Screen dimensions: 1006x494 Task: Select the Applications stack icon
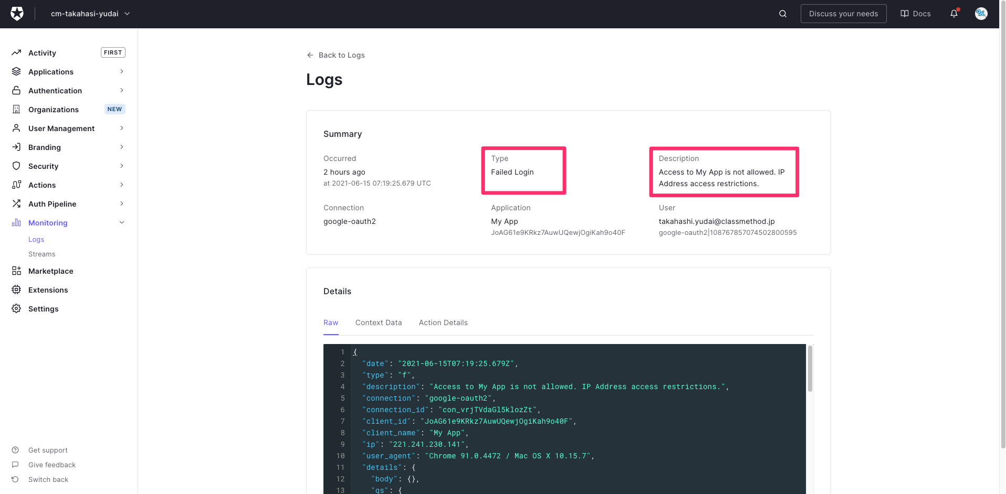point(16,71)
